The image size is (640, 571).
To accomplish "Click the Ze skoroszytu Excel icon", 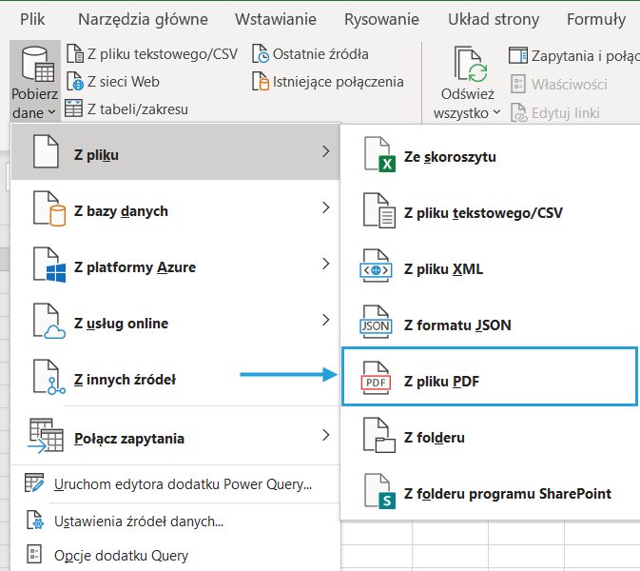I will click(x=379, y=156).
